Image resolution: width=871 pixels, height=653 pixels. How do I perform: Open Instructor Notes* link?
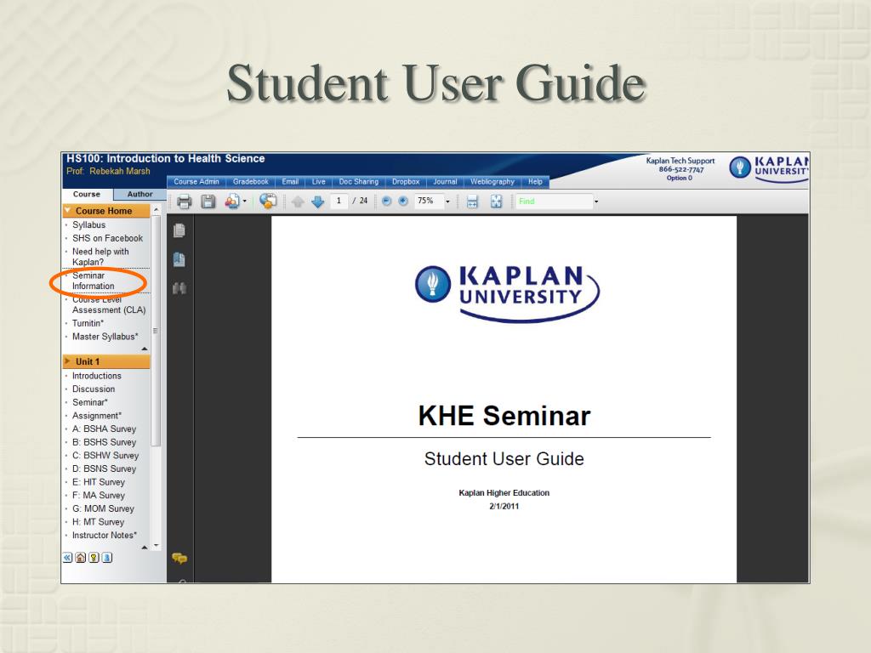[105, 536]
